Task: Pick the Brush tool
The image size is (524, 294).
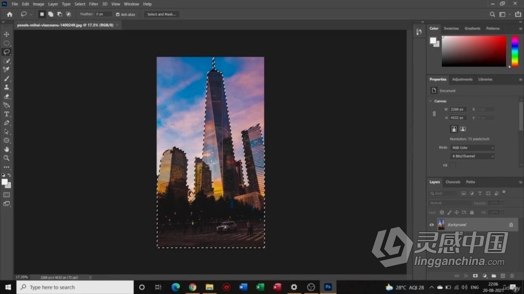Action: pyautogui.click(x=6, y=79)
